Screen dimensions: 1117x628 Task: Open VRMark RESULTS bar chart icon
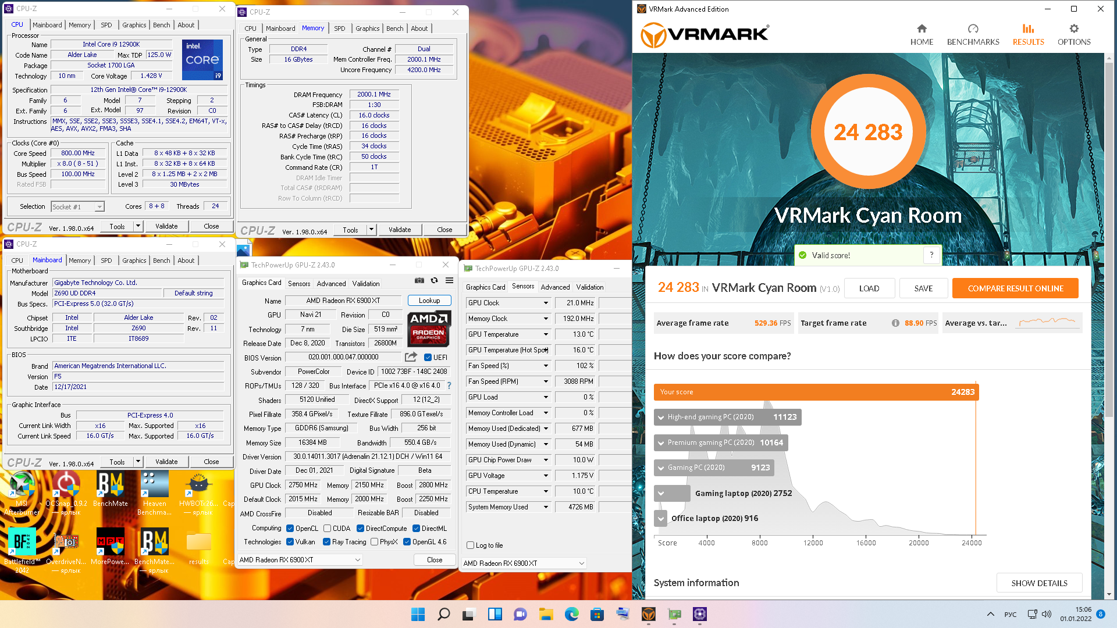(x=1028, y=28)
